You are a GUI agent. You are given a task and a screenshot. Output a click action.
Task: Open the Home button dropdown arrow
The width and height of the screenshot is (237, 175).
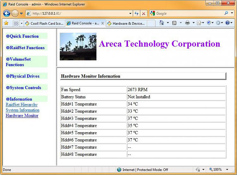tap(168, 23)
